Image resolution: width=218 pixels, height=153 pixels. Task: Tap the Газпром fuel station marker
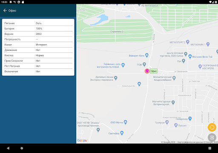[x=167, y=122]
